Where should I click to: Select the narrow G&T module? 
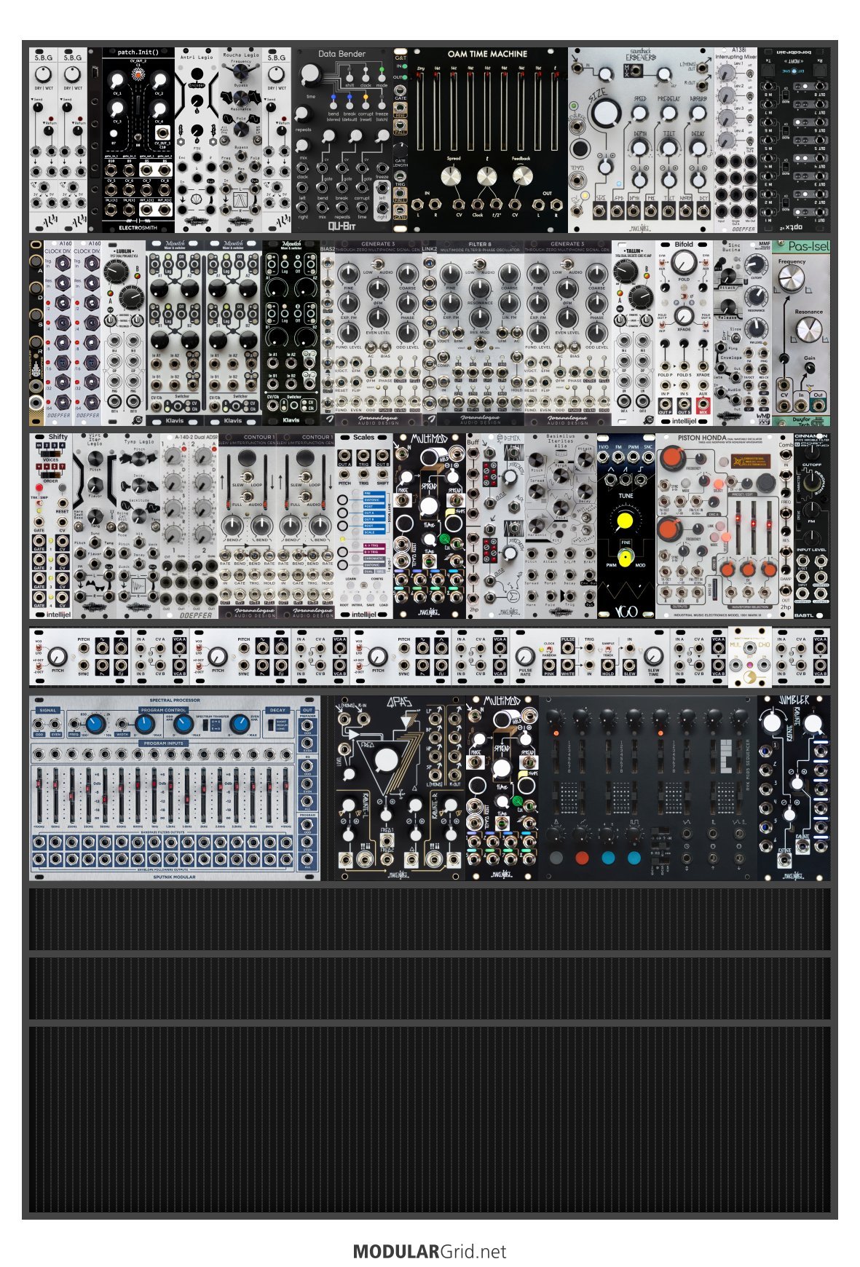(401, 140)
